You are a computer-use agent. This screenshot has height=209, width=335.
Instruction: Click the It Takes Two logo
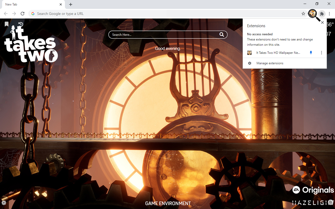(31, 44)
